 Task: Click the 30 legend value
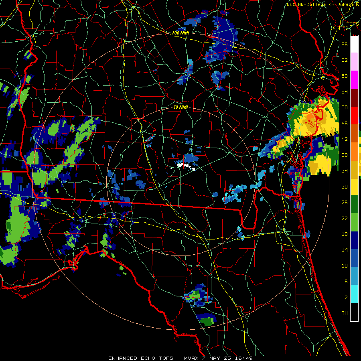345,187
